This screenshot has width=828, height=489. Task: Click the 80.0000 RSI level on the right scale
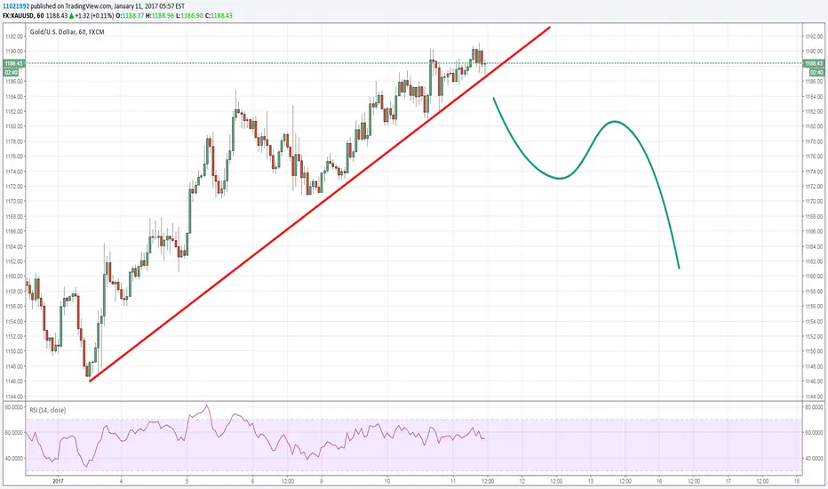[815, 407]
